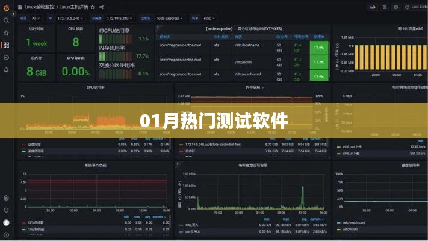
Task: Open the Explore compass icon
Action: [x=6, y=57]
